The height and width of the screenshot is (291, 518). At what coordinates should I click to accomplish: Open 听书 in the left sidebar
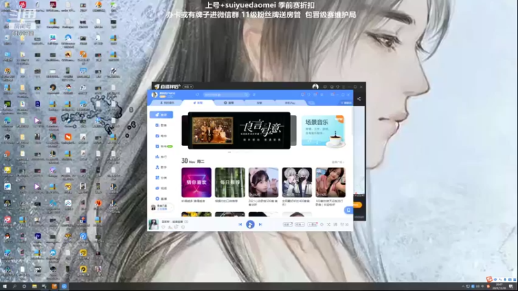point(163,146)
